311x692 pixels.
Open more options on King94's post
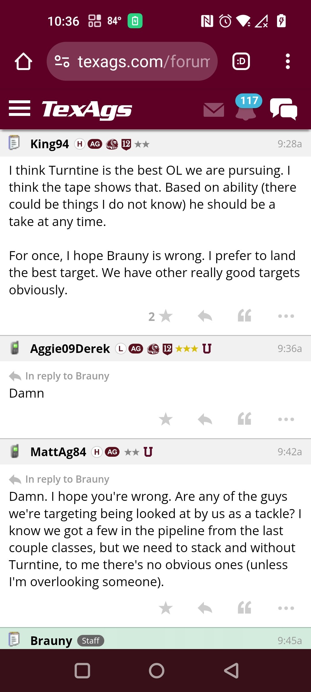click(x=286, y=316)
